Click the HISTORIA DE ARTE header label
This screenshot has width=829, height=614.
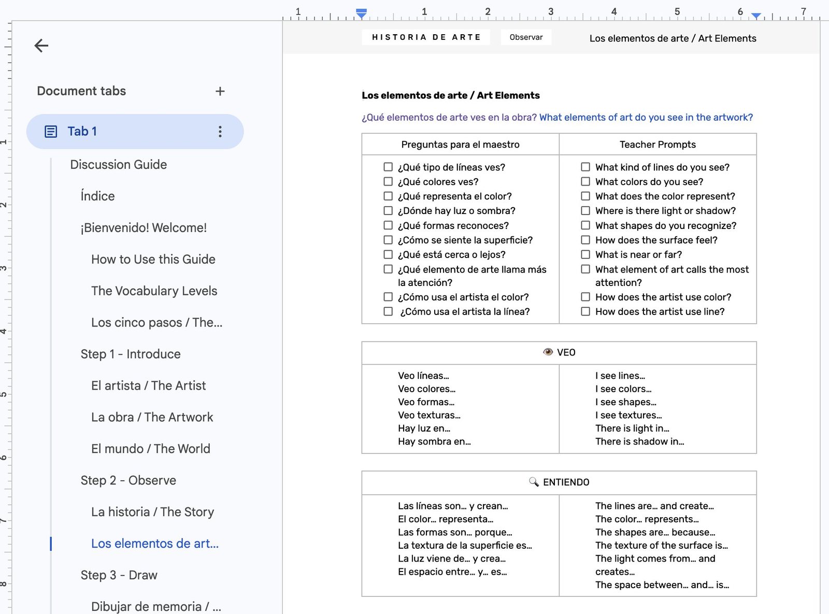pyautogui.click(x=426, y=37)
